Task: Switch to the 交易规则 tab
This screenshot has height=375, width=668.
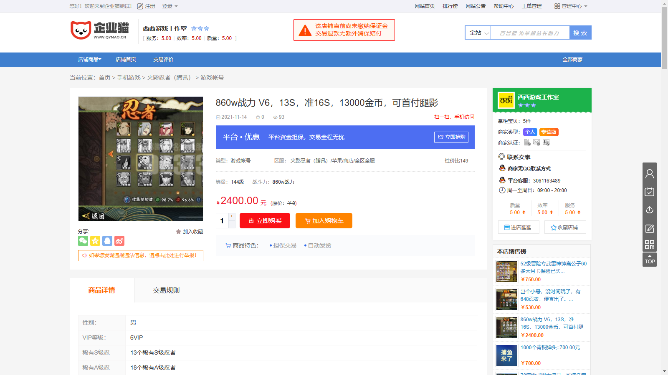Action: coord(166,290)
